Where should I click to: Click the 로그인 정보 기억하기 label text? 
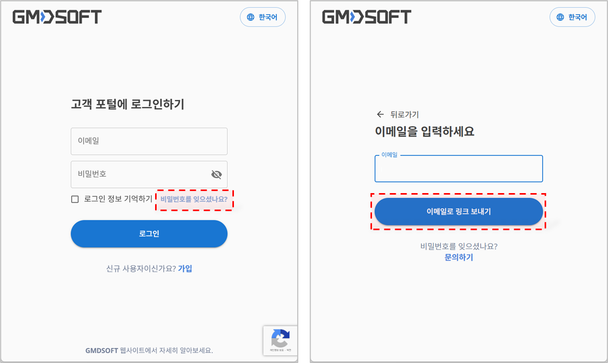pos(119,199)
